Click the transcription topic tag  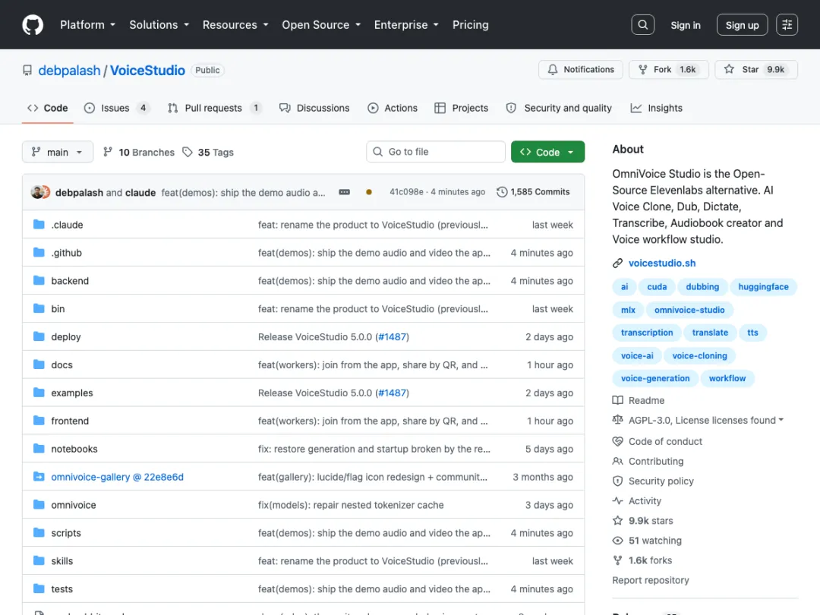pos(646,333)
